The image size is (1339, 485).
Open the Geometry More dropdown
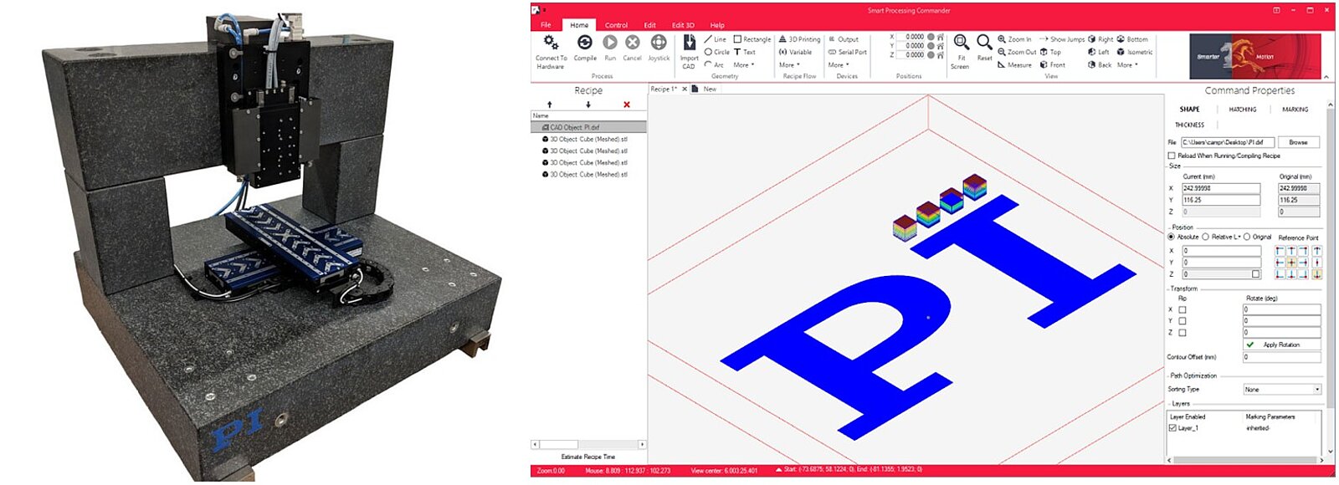tap(744, 64)
